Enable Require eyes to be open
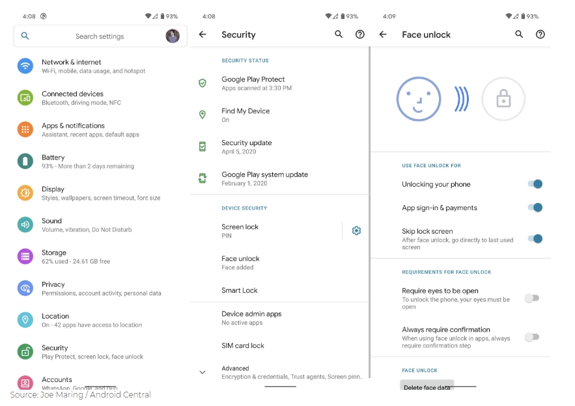 pyautogui.click(x=532, y=298)
